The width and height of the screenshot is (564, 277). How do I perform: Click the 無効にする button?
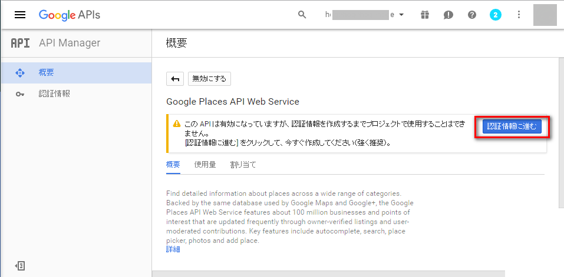point(209,79)
